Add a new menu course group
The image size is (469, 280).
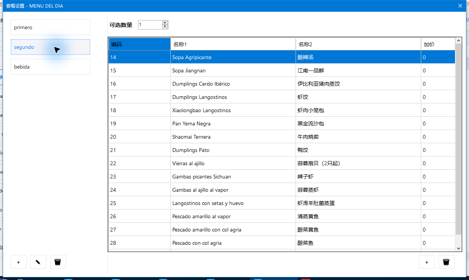pos(19,262)
